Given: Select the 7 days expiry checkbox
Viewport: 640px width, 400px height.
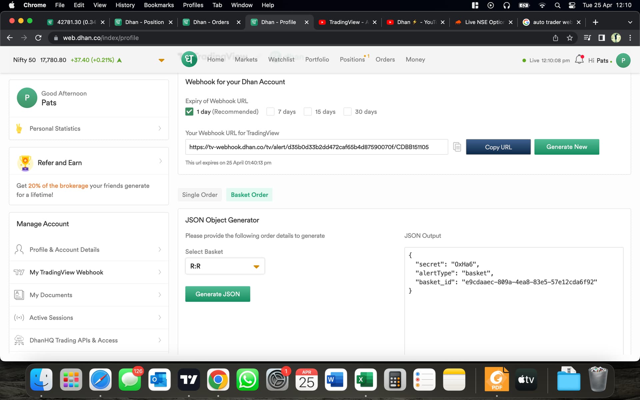Looking at the screenshot, I should pyautogui.click(x=270, y=112).
